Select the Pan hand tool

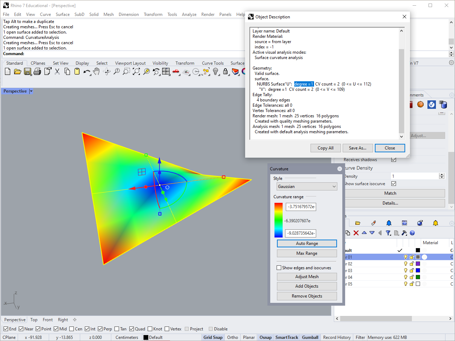coord(97,72)
